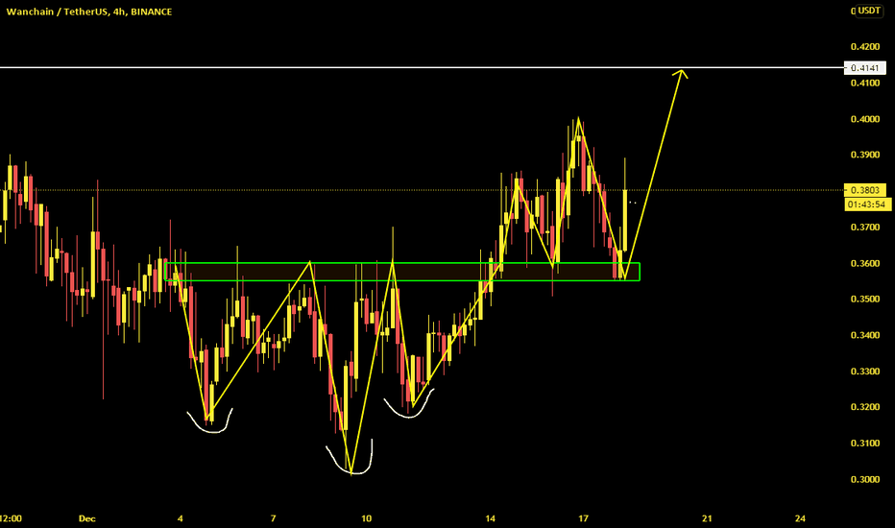Viewport: 895px width, 528px height.
Task: Click the date label 17 on time axis
Action: click(583, 518)
